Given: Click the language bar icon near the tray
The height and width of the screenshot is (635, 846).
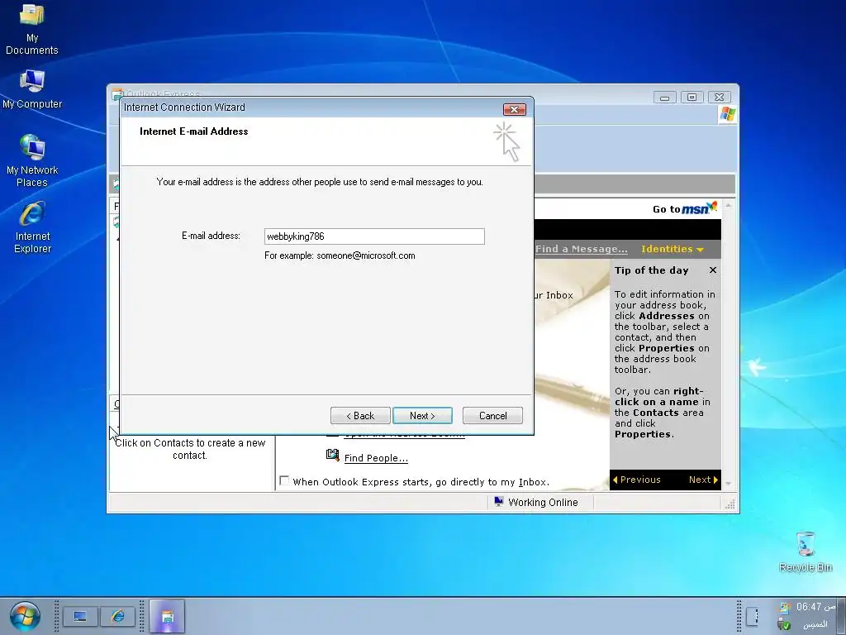Looking at the screenshot, I should (x=753, y=616).
